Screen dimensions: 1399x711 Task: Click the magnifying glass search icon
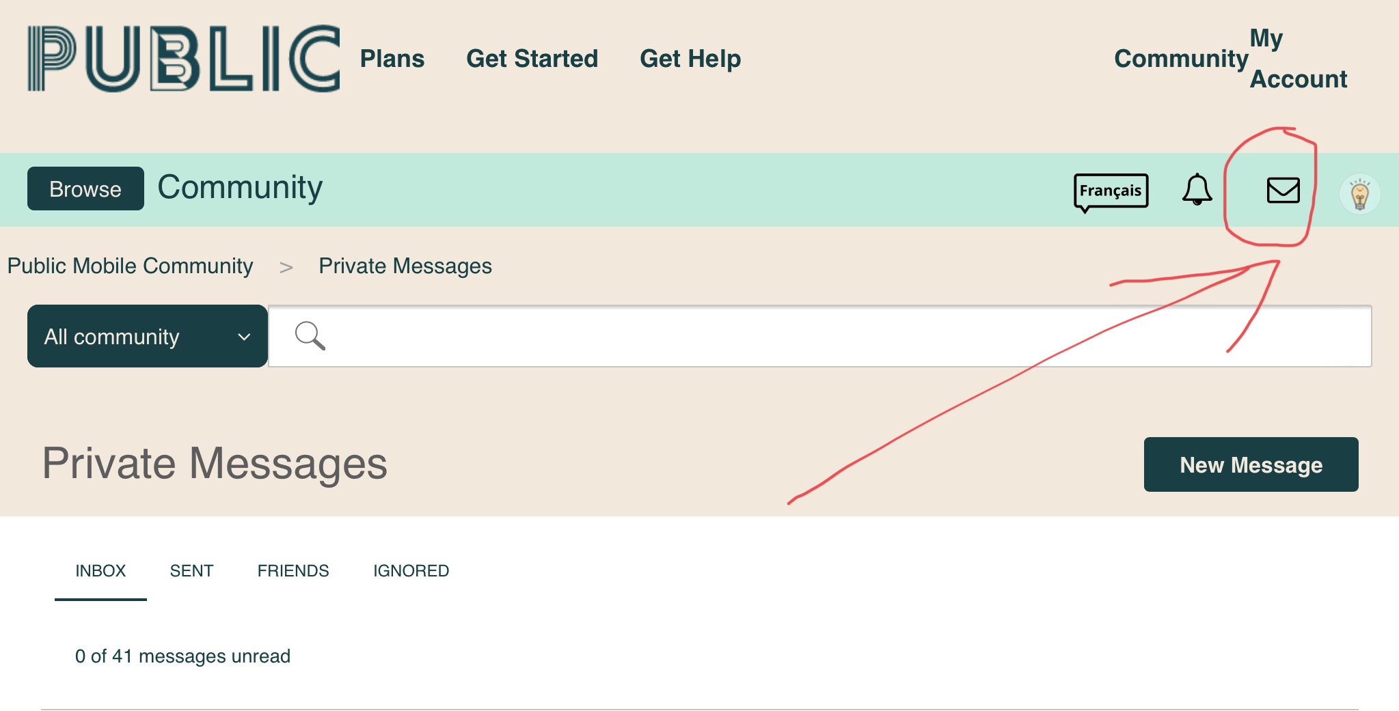point(310,335)
